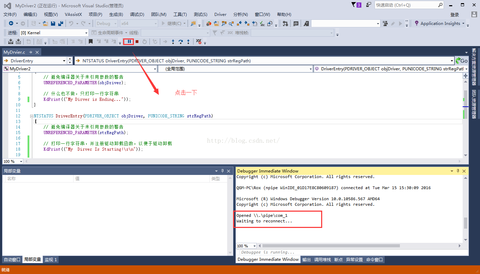Open the VAssistX menu

click(73, 15)
